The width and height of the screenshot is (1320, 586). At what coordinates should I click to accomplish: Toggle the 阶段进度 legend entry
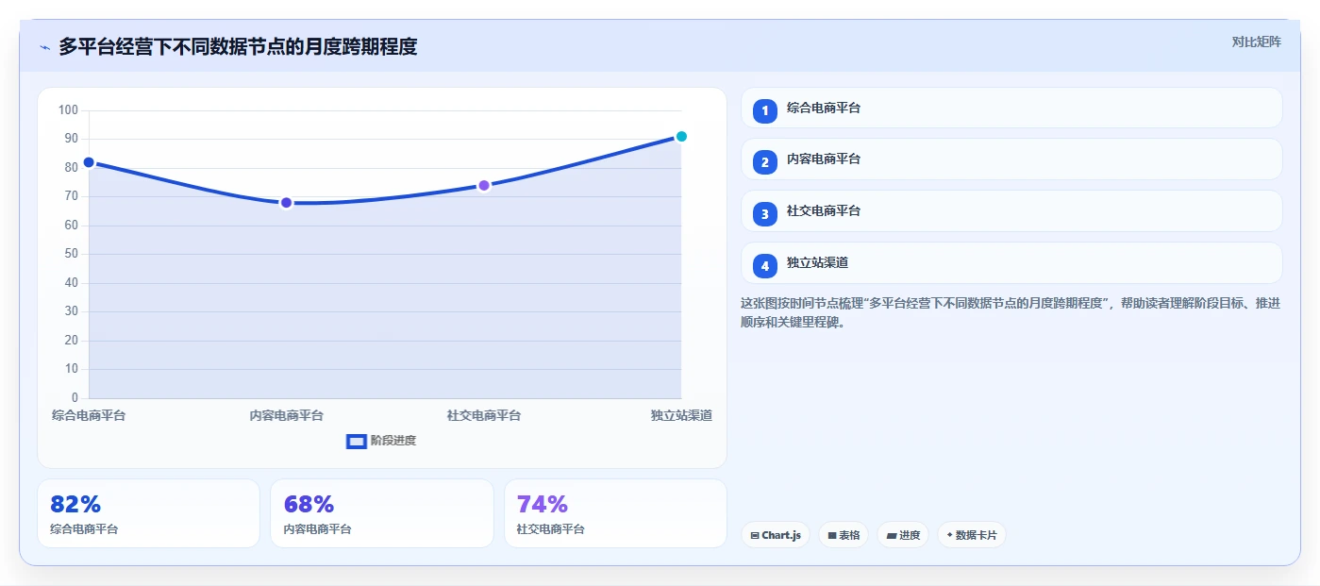pos(381,441)
